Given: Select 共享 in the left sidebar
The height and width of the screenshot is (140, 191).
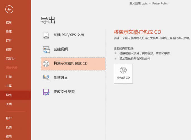Looking at the screenshot, I should [x=9, y=86].
